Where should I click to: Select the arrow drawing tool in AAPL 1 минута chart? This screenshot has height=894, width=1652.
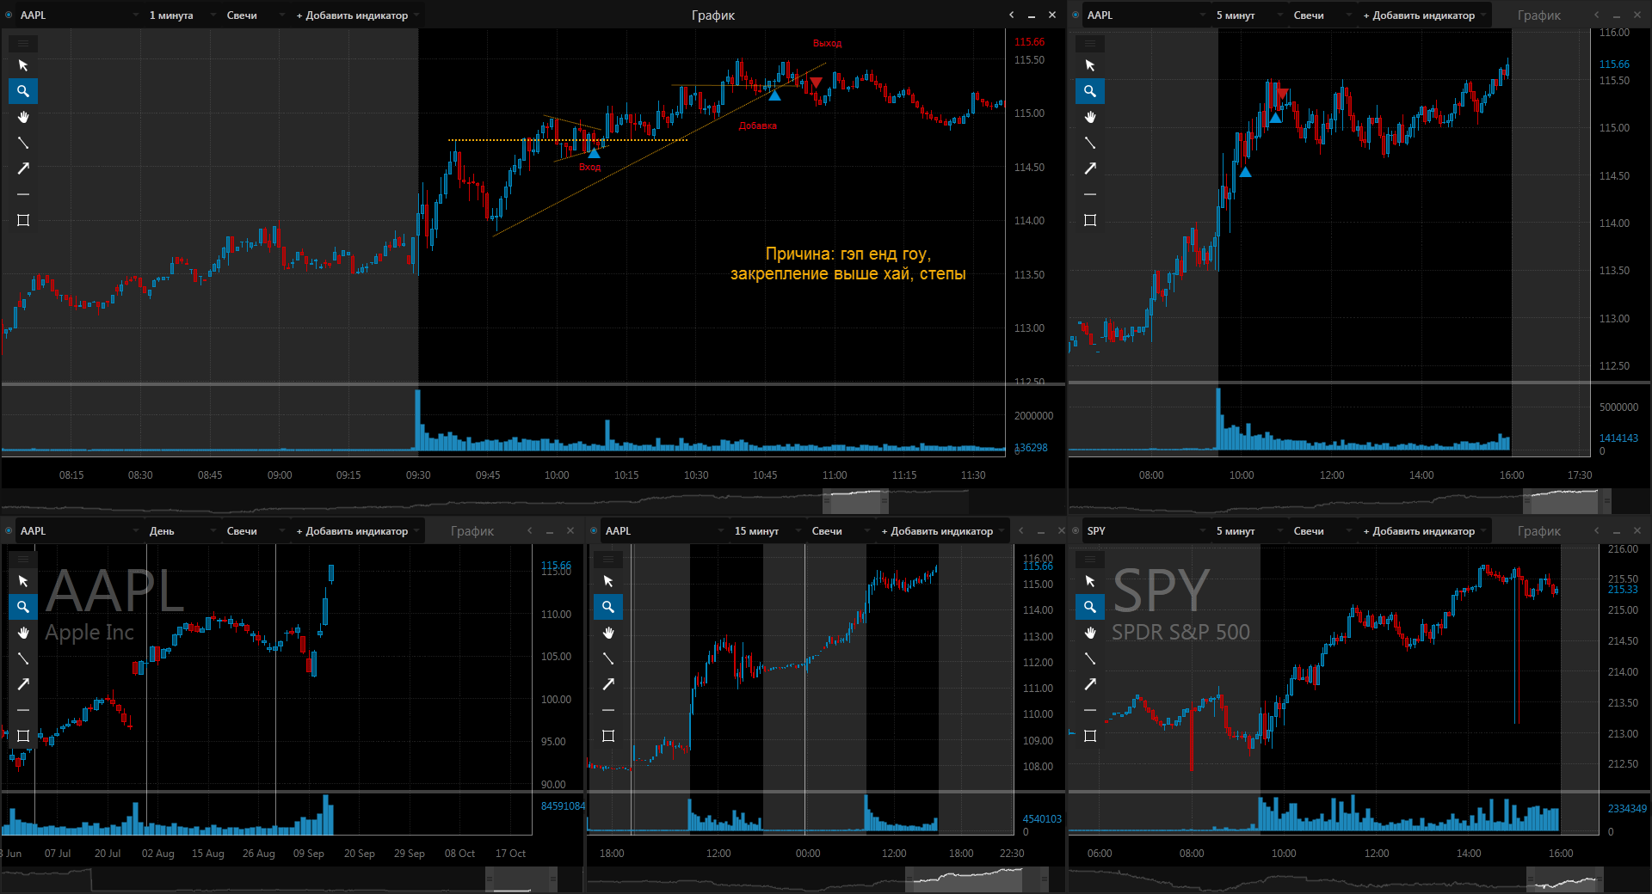click(23, 168)
